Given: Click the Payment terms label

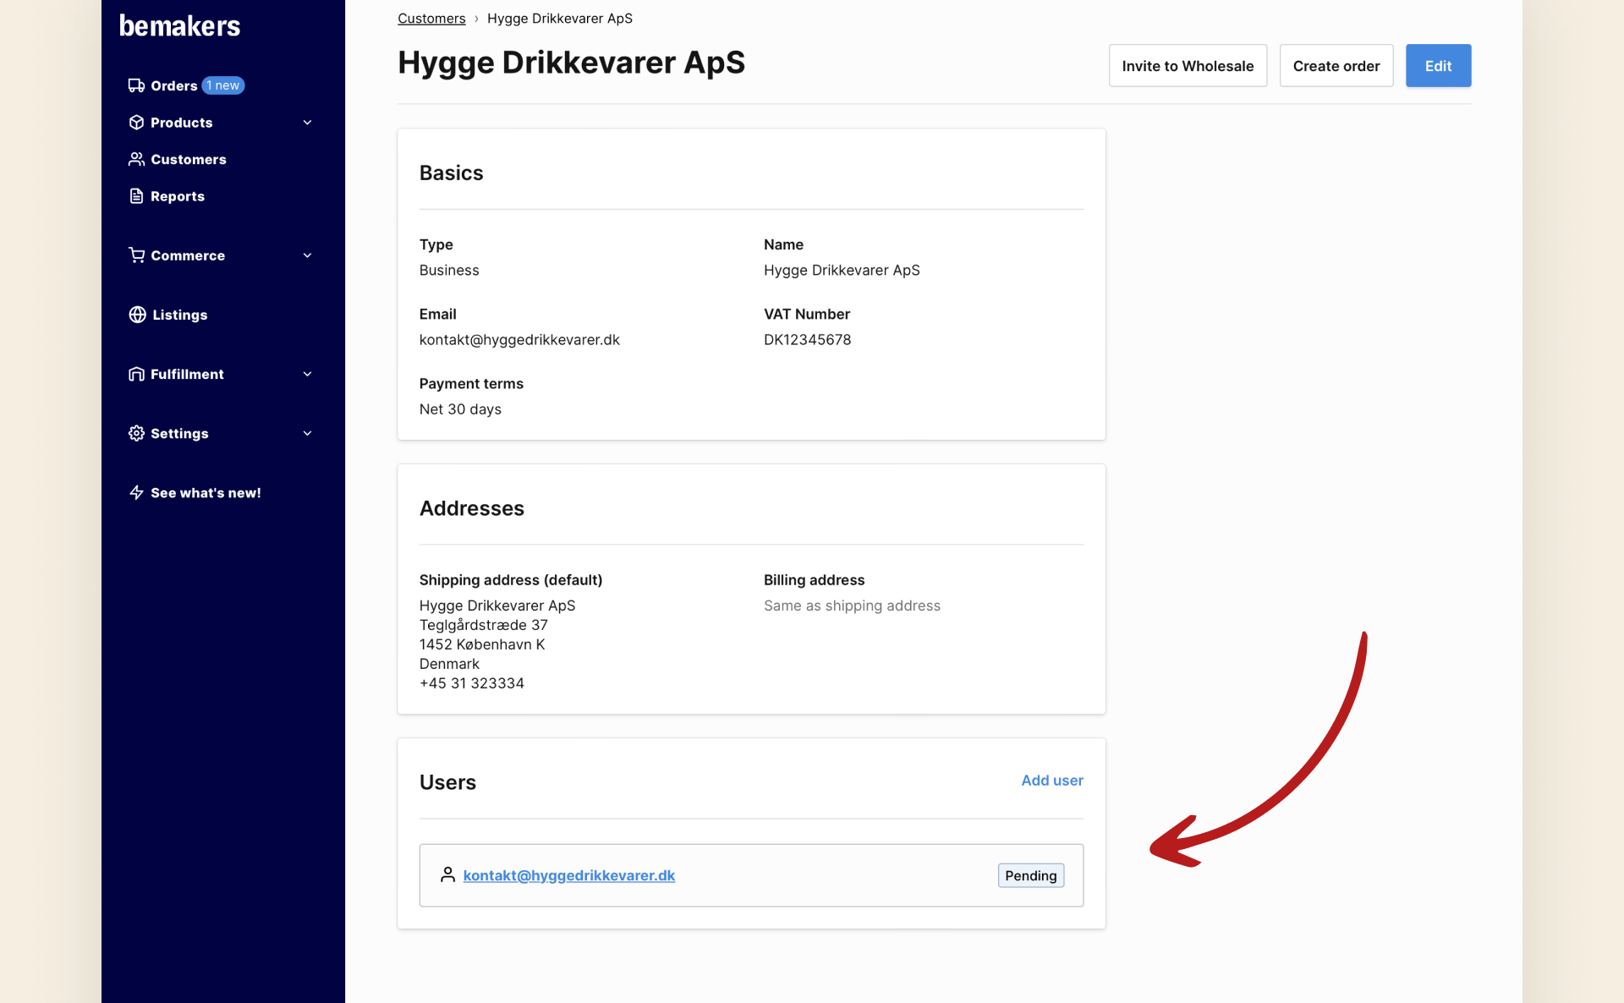Looking at the screenshot, I should click(471, 384).
